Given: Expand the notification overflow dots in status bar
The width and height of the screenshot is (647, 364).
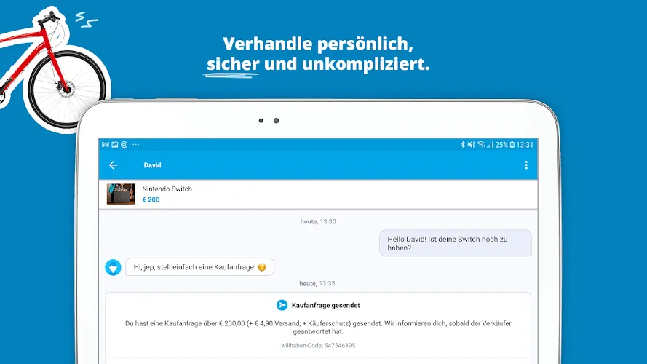Looking at the screenshot, I should pos(136,144).
